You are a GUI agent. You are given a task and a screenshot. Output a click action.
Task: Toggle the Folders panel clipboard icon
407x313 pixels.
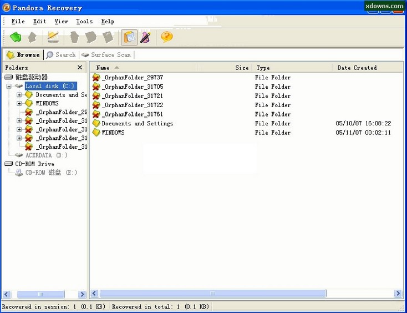pyautogui.click(x=130, y=37)
